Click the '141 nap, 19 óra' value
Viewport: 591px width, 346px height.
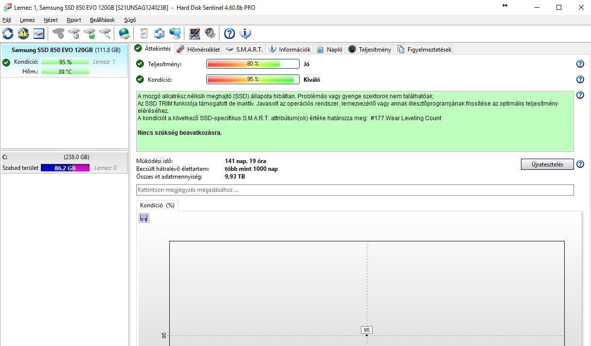[246, 161]
